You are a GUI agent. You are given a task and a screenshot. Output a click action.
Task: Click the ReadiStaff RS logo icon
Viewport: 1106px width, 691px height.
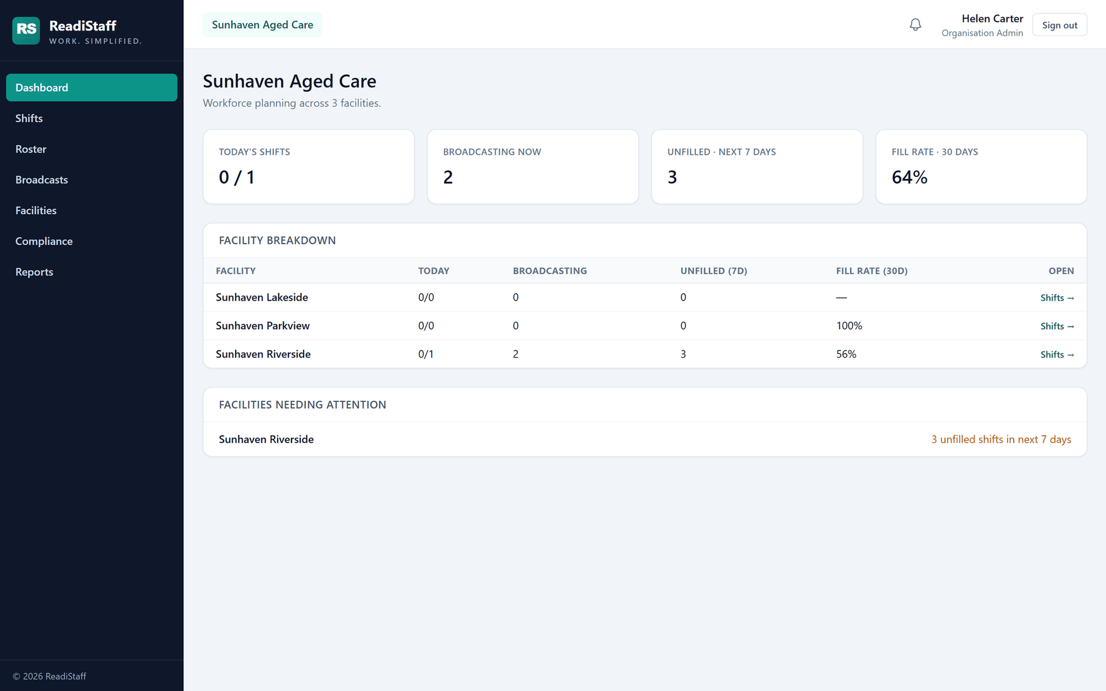point(26,31)
